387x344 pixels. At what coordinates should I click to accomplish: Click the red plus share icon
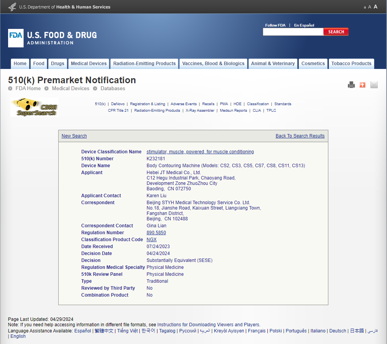click(362, 85)
